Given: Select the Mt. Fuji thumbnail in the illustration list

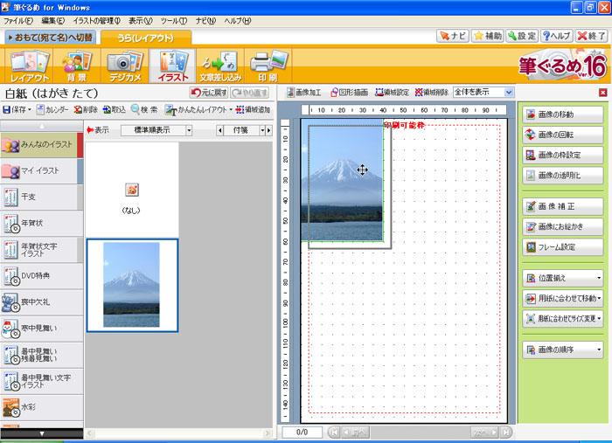Looking at the screenshot, I should 131,285.
